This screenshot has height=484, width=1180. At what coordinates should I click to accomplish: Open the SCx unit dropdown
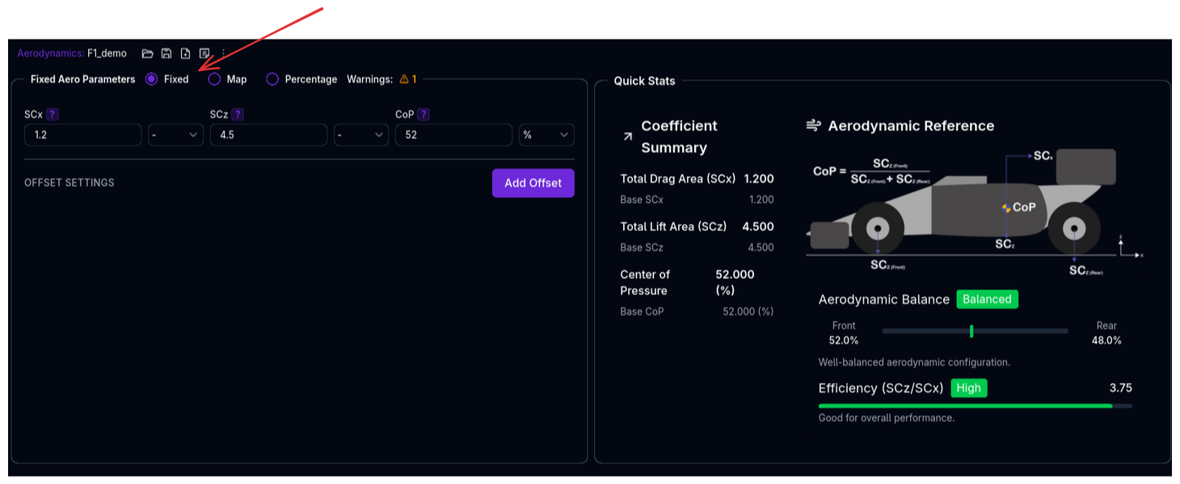[175, 135]
